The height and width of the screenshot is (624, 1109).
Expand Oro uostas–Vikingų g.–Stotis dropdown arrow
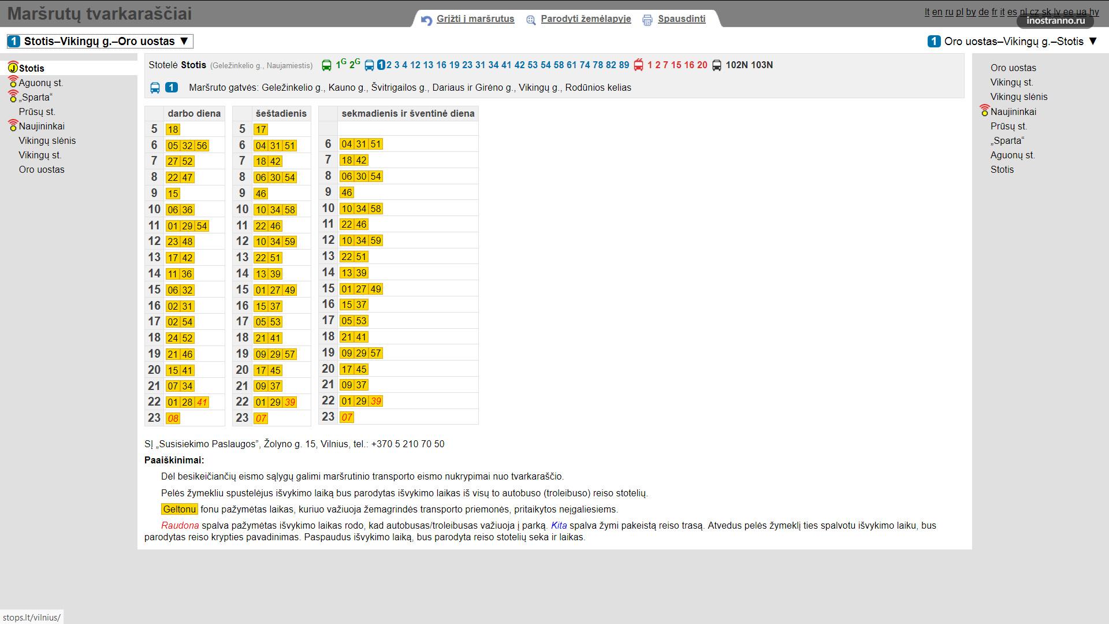pyautogui.click(x=1092, y=41)
